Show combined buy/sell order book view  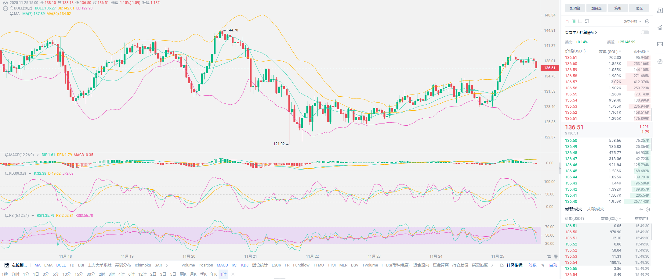tap(567, 21)
